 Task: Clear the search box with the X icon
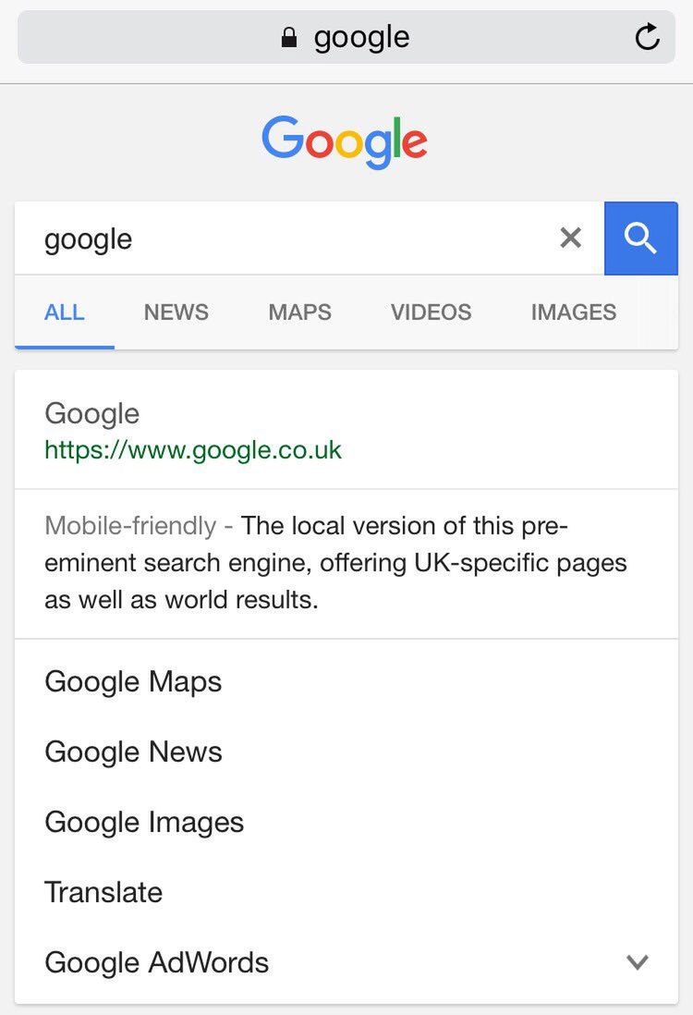[x=571, y=238]
